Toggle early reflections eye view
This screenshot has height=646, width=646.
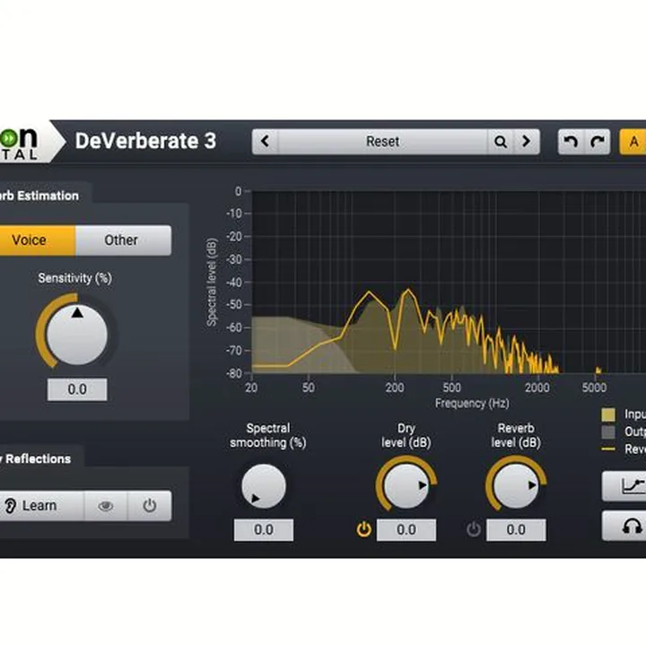(106, 505)
